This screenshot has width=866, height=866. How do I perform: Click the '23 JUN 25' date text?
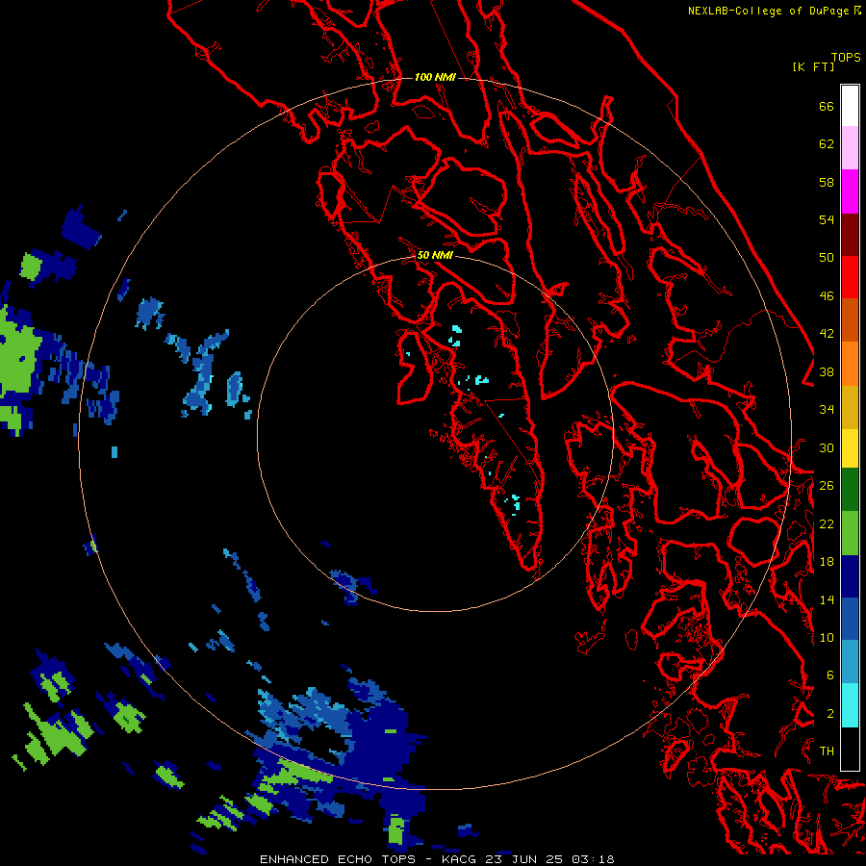pyautogui.click(x=523, y=859)
